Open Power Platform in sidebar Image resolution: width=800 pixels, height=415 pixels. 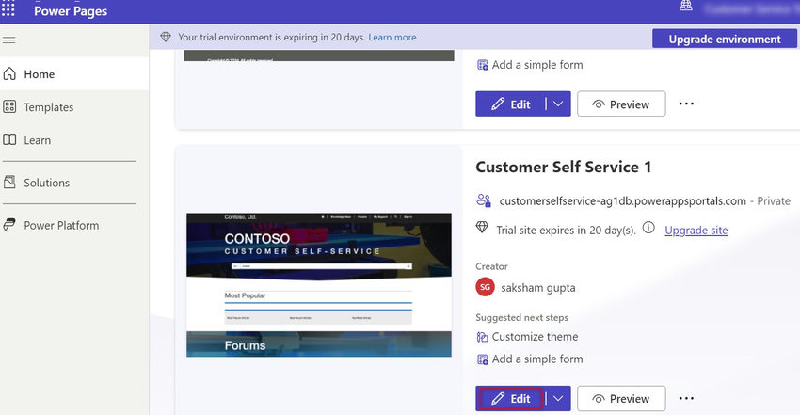pos(74,225)
